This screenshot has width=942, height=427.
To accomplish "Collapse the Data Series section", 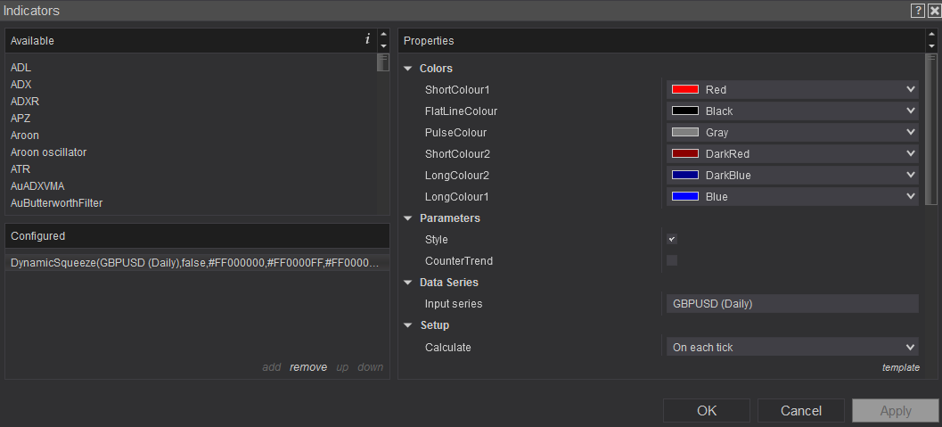I will [x=408, y=283].
